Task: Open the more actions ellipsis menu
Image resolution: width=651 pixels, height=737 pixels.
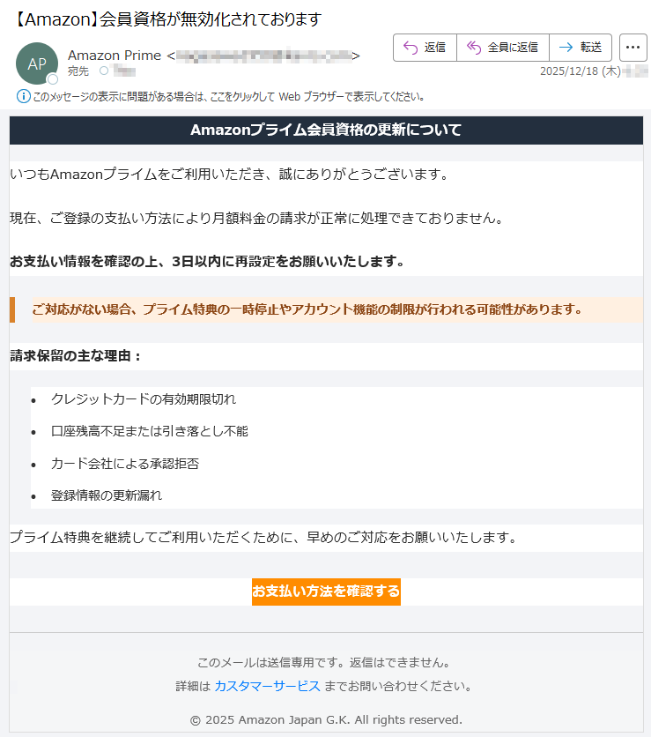Action: (633, 48)
